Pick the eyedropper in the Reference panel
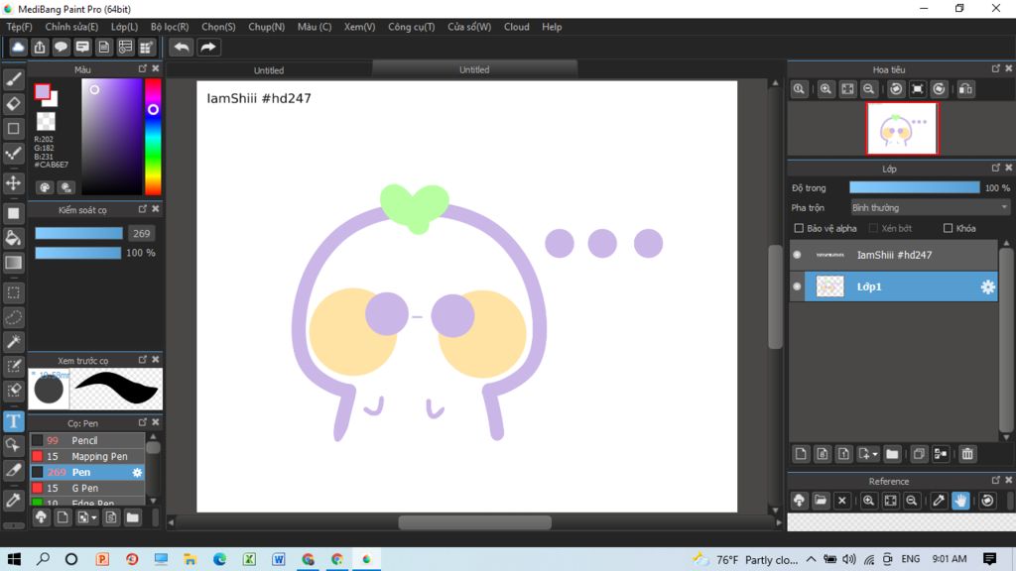The height and width of the screenshot is (571, 1016). coord(939,501)
